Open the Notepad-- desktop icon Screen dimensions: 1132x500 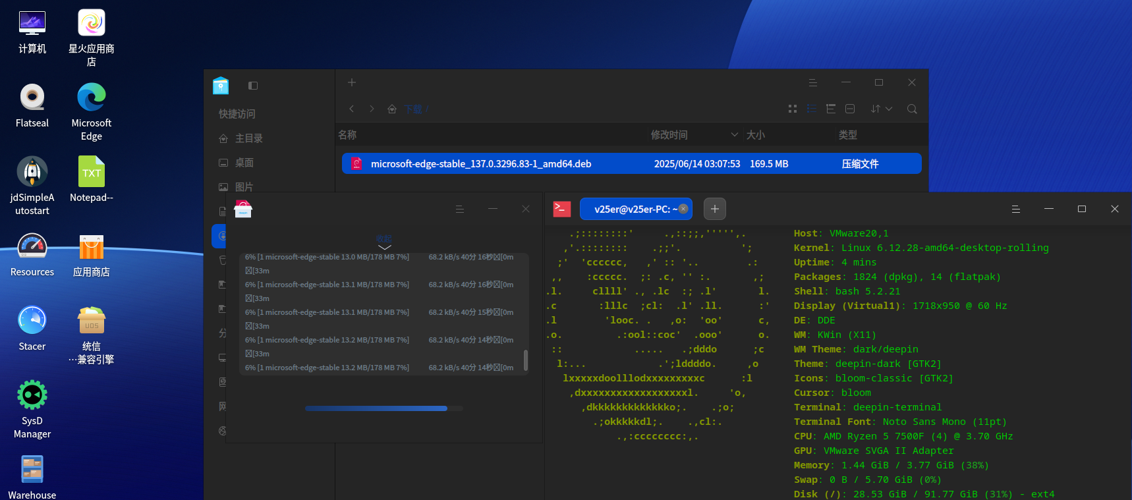coord(92,180)
